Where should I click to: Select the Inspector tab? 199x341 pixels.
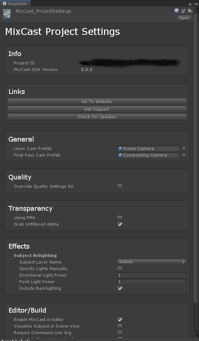pos(15,4)
